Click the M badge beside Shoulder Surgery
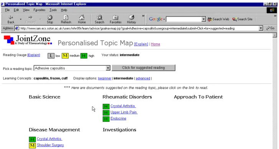This screenshot has width=279, height=149. [32, 146]
